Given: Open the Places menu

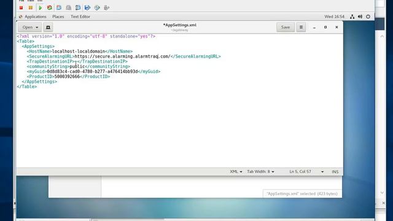Looking at the screenshot, I should [58, 17].
